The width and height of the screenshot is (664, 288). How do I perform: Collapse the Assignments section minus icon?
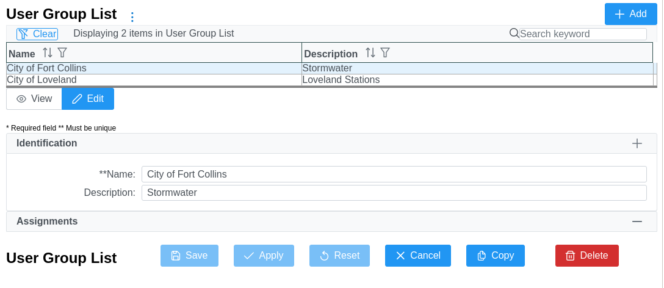[637, 221]
